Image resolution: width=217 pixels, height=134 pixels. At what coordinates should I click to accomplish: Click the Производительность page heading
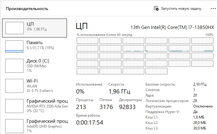click(x=27, y=9)
